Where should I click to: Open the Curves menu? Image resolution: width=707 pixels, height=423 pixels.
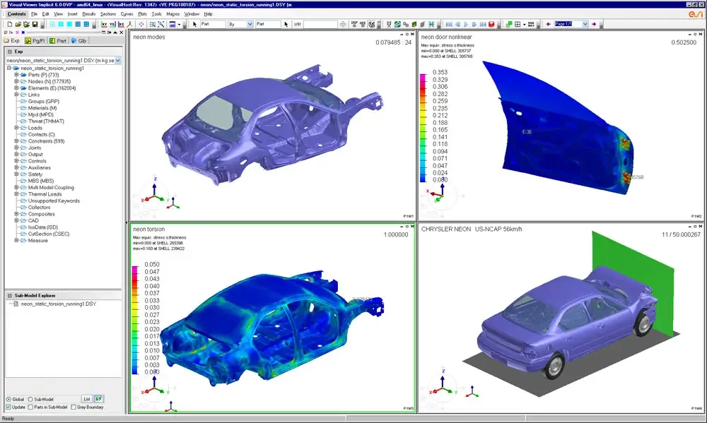127,14
